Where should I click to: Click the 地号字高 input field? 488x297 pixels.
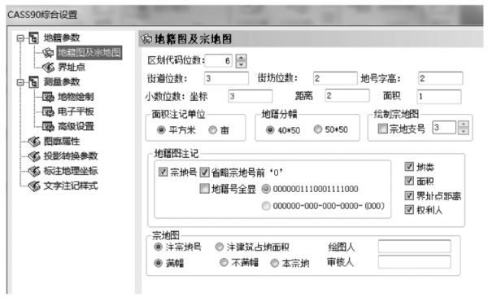tap(440, 78)
